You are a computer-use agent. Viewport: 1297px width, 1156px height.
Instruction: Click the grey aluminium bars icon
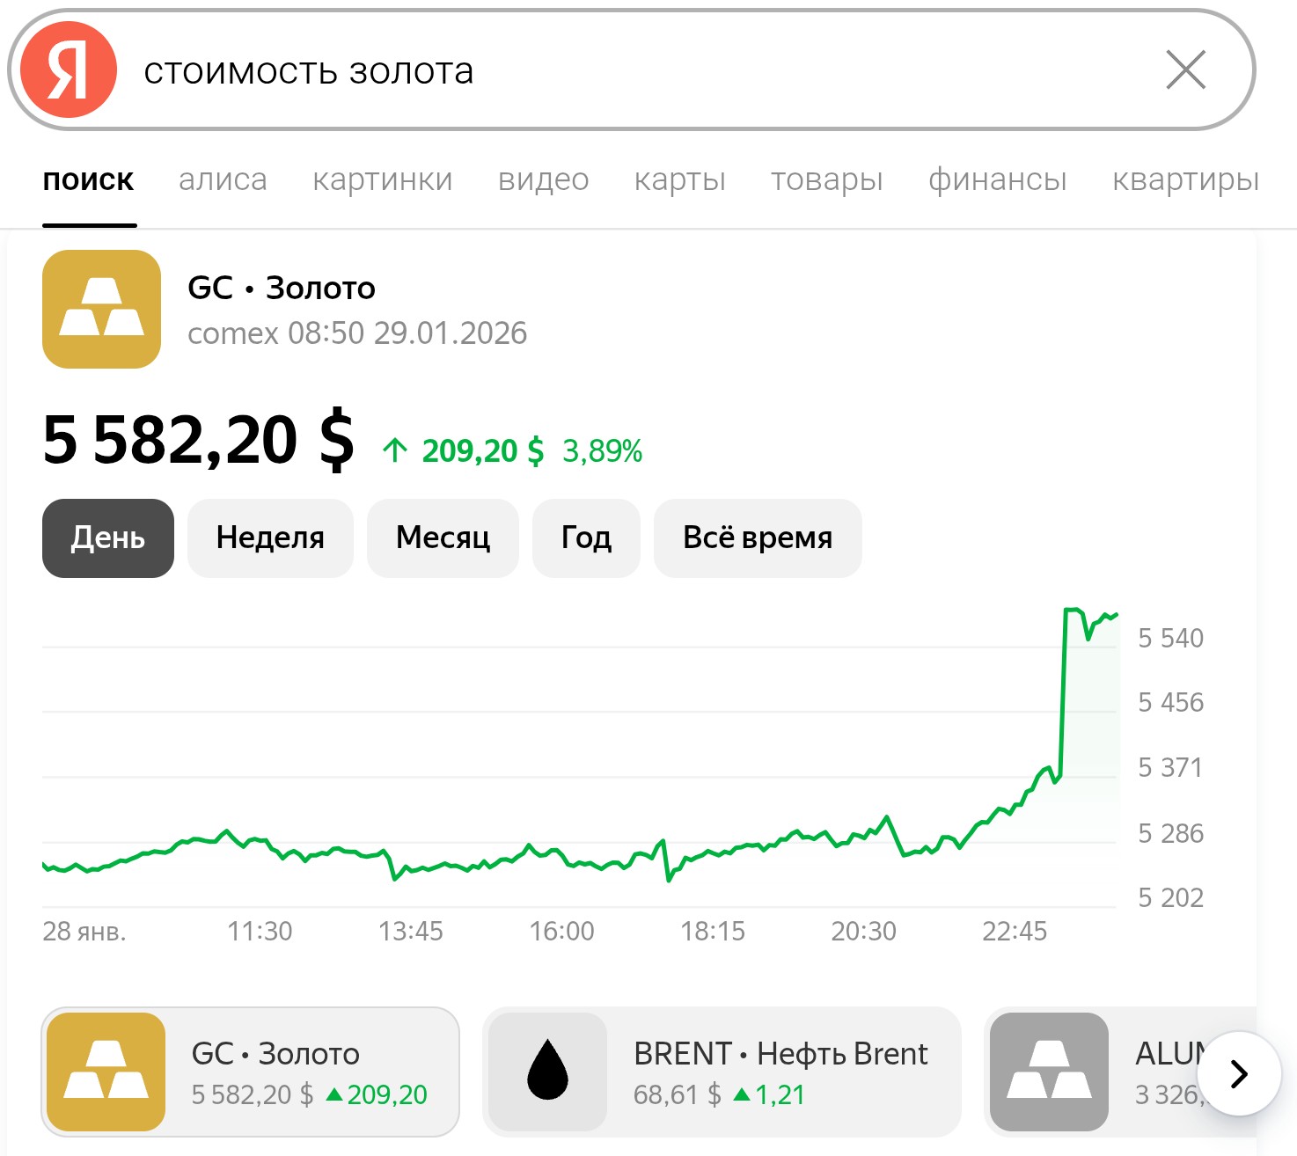click(1048, 1071)
